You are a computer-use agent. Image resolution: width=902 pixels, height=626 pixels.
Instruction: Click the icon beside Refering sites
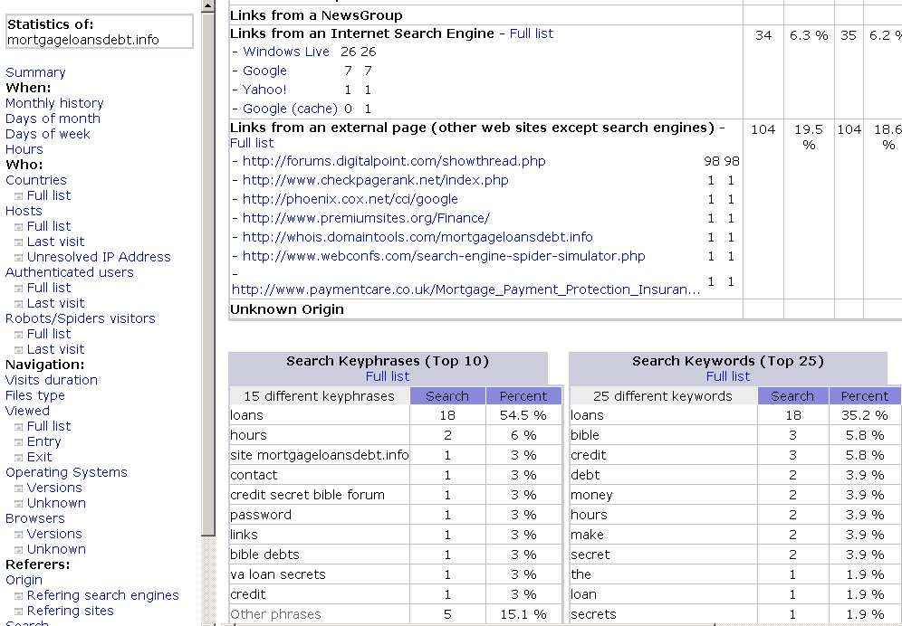pos(18,612)
